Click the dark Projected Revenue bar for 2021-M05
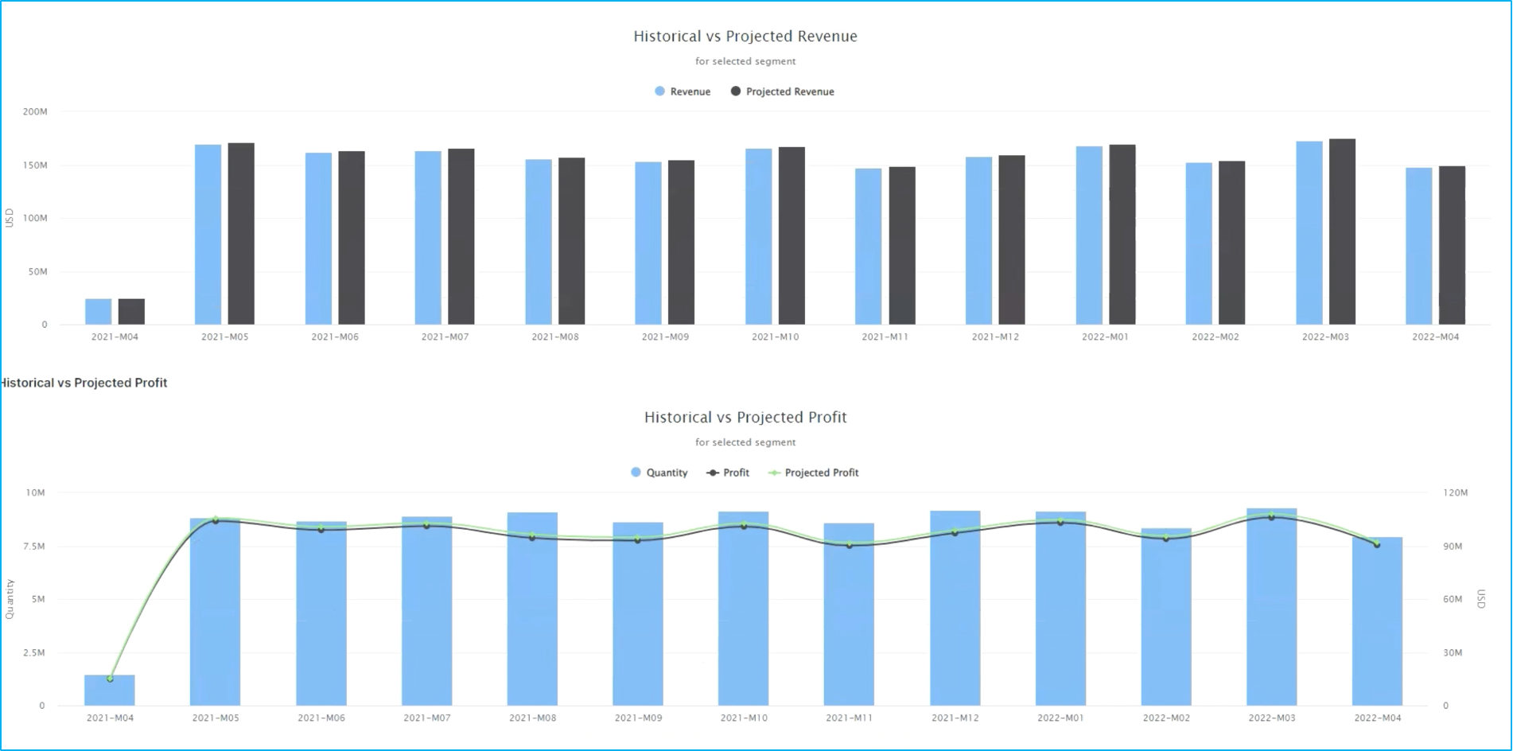This screenshot has height=751, width=1513. [x=241, y=233]
